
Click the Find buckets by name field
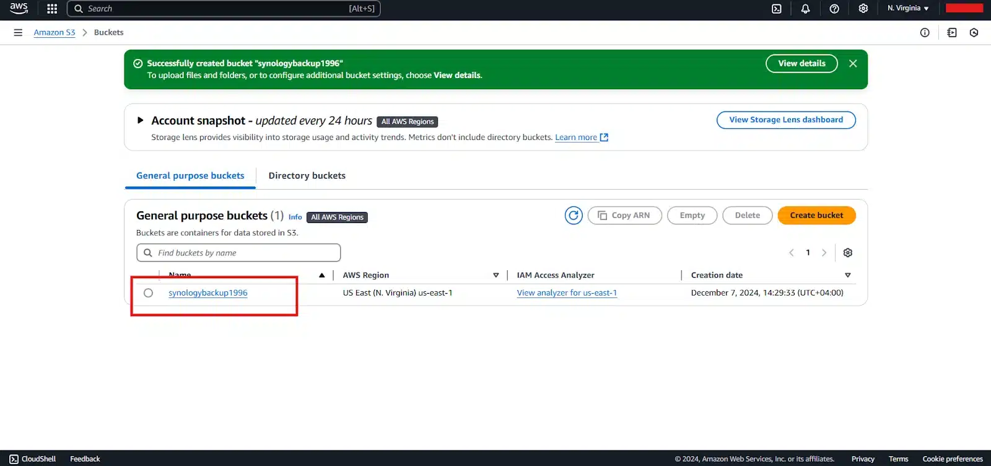point(238,253)
